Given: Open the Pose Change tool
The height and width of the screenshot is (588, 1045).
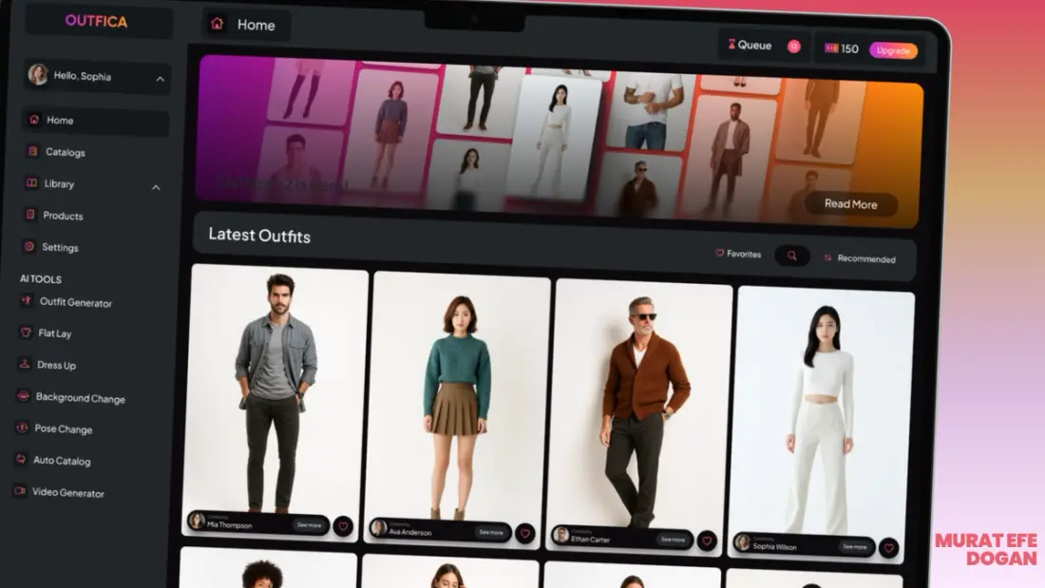Looking at the screenshot, I should [x=64, y=428].
